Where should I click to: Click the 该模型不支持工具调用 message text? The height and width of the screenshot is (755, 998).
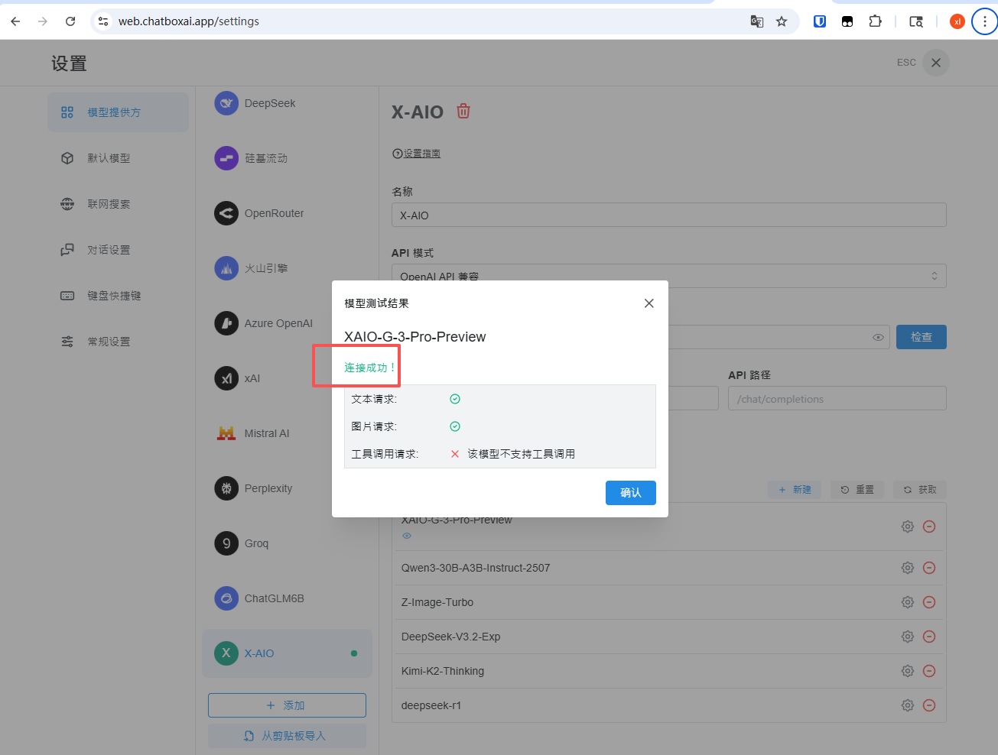click(522, 454)
